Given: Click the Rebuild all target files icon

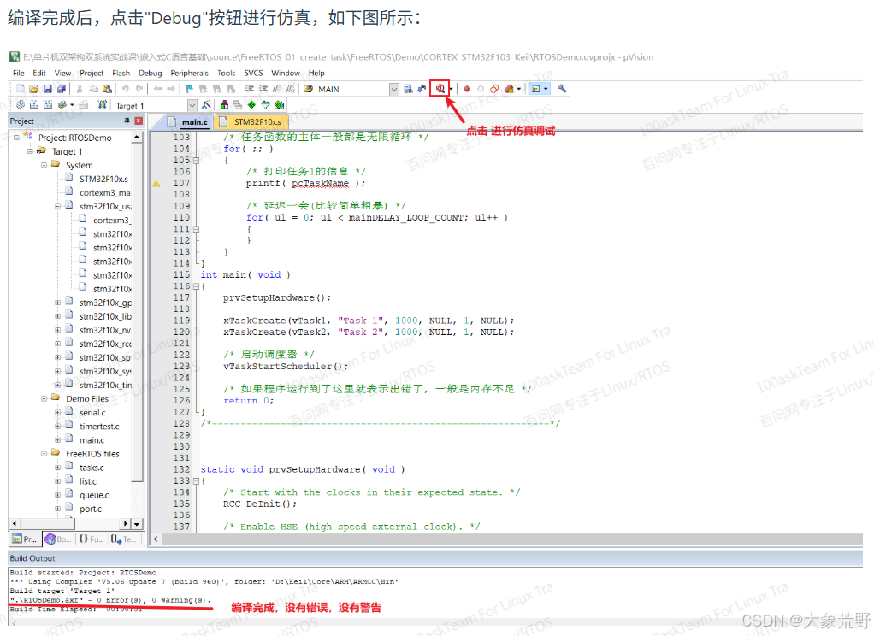Looking at the screenshot, I should click(x=49, y=103).
